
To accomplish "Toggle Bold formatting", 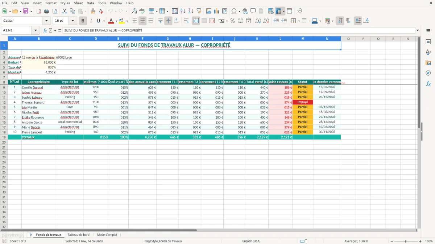I will tap(83, 21).
